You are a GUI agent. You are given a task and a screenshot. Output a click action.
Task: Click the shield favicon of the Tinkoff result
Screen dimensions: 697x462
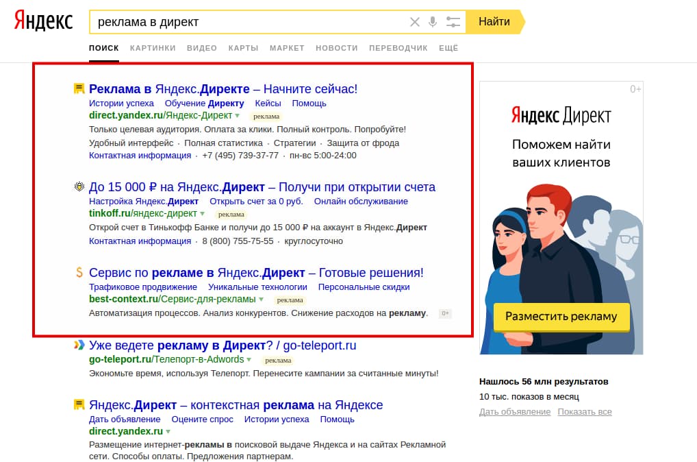78,186
